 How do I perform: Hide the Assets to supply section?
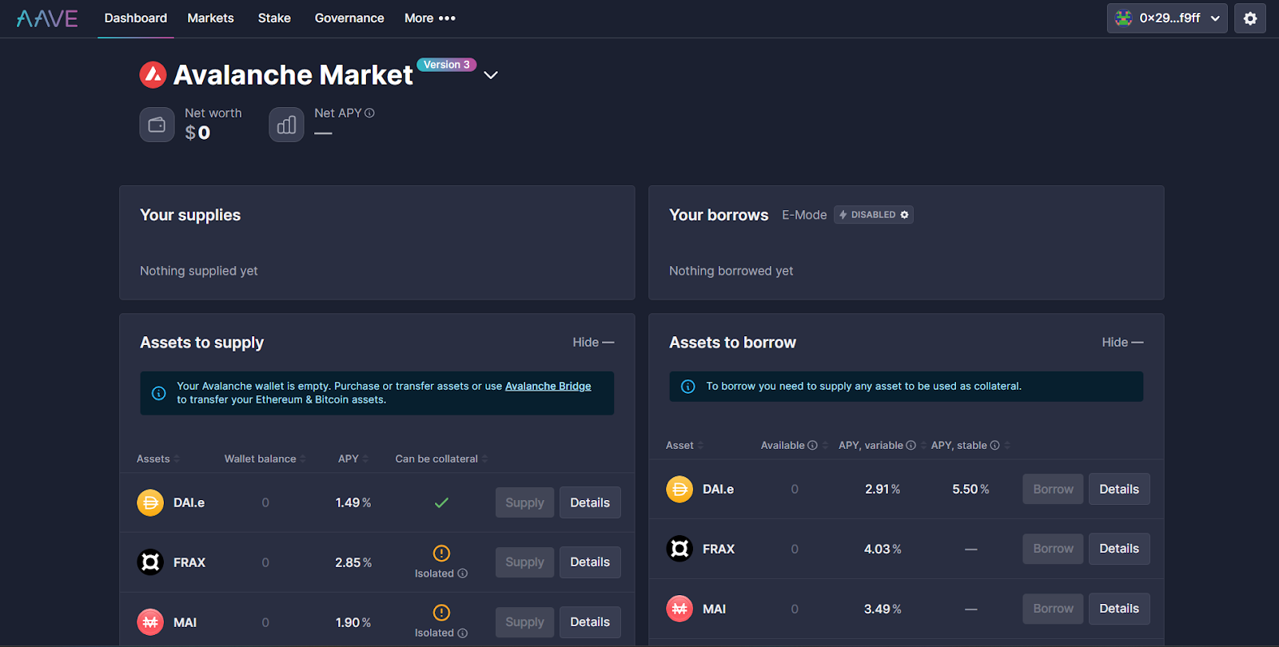pyautogui.click(x=593, y=342)
